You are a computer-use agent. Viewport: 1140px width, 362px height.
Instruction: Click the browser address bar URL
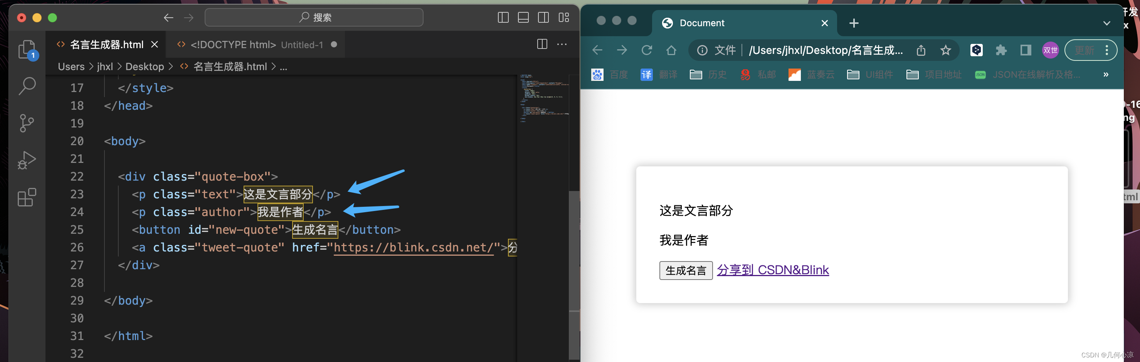coord(826,50)
